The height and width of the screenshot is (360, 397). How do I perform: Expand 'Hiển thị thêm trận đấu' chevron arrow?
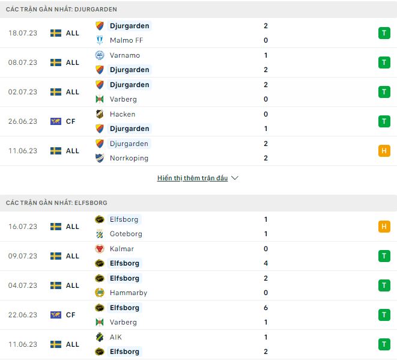235,178
